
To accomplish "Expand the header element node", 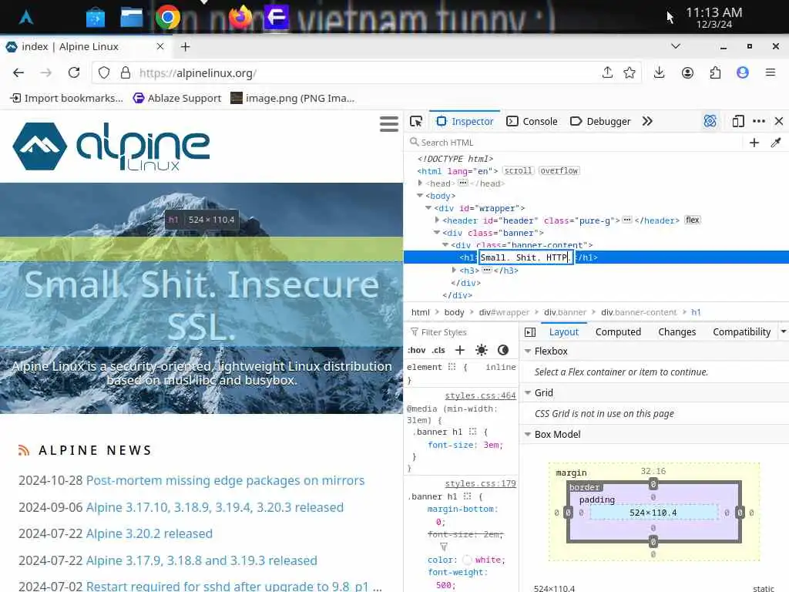I will 437,220.
